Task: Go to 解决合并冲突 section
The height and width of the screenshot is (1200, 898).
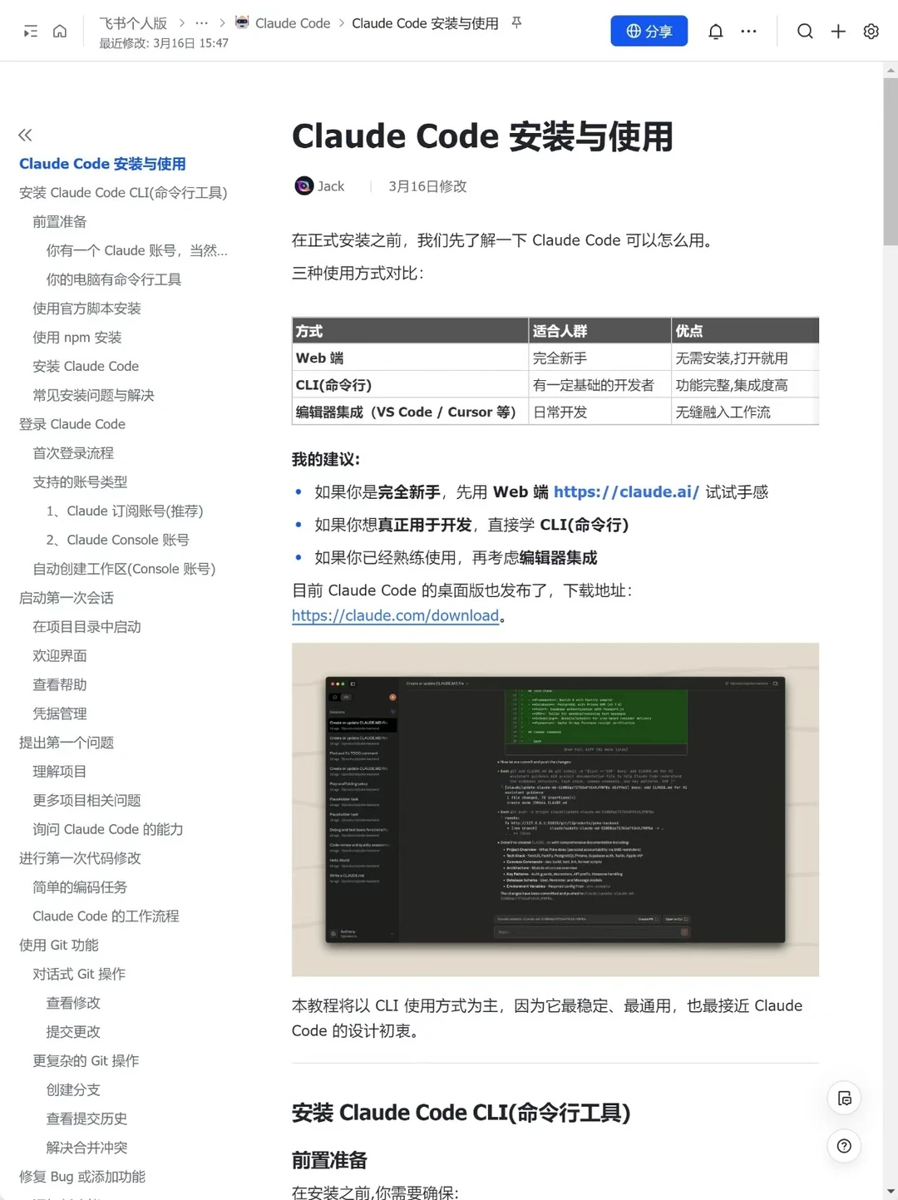Action: point(86,1148)
